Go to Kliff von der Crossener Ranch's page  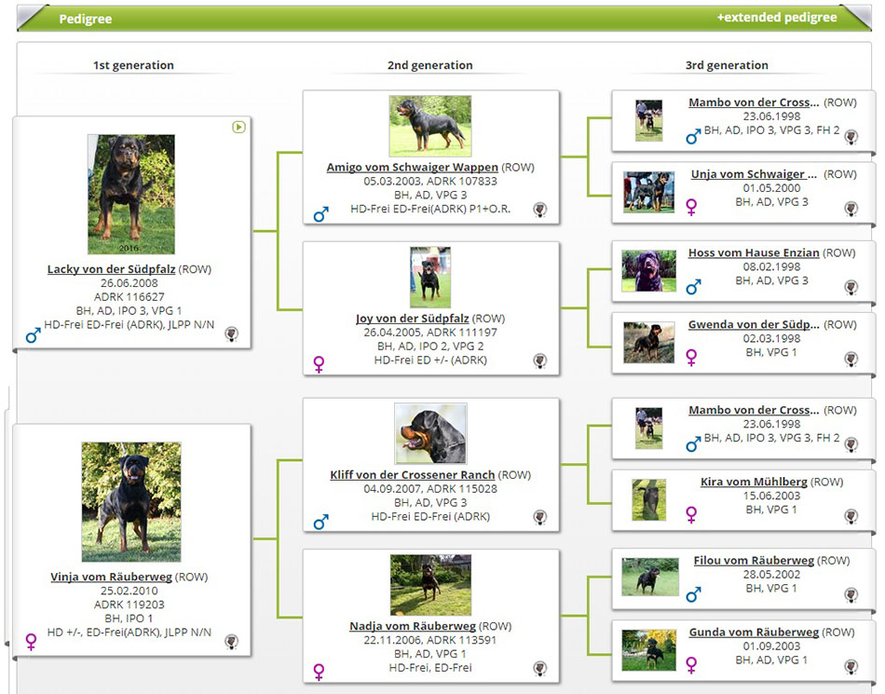415,475
